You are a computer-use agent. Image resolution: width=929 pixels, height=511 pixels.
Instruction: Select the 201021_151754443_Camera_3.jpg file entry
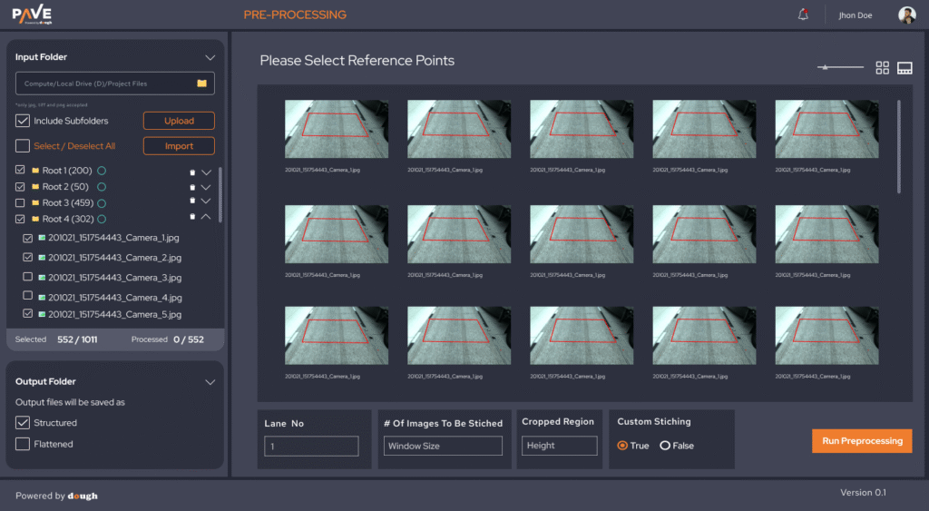click(114, 278)
